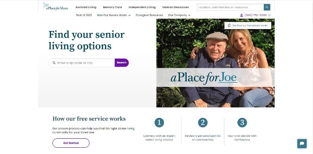Viewport: 313px width, 154px height.
Task: Go to Independent Living page
Action: click(142, 7)
